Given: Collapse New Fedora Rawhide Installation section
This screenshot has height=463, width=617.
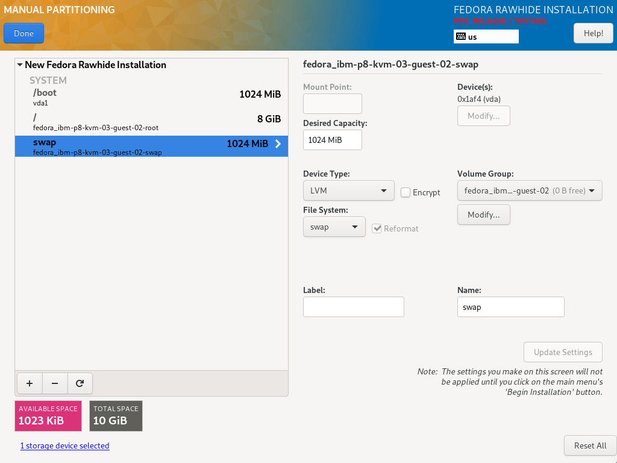Looking at the screenshot, I should tap(20, 65).
